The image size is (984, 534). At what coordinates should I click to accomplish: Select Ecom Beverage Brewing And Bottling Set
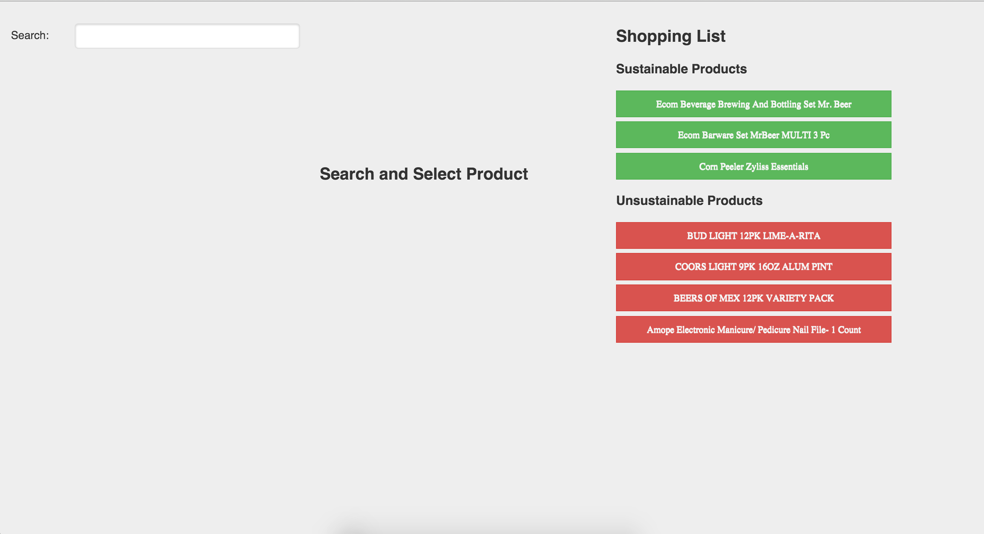pos(753,104)
